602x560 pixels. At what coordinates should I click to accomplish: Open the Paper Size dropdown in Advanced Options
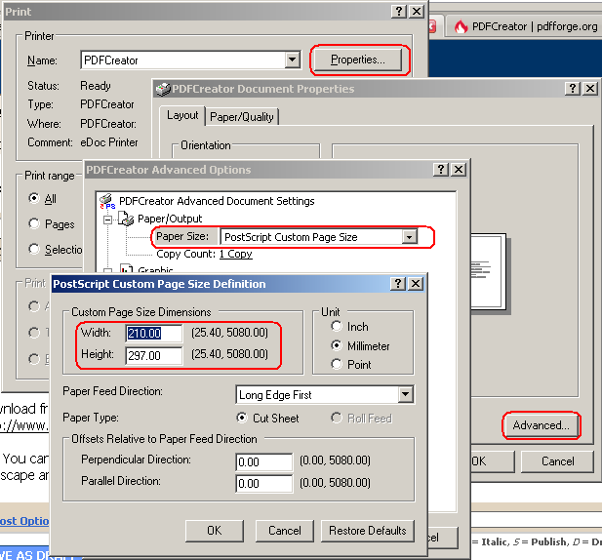(x=409, y=237)
